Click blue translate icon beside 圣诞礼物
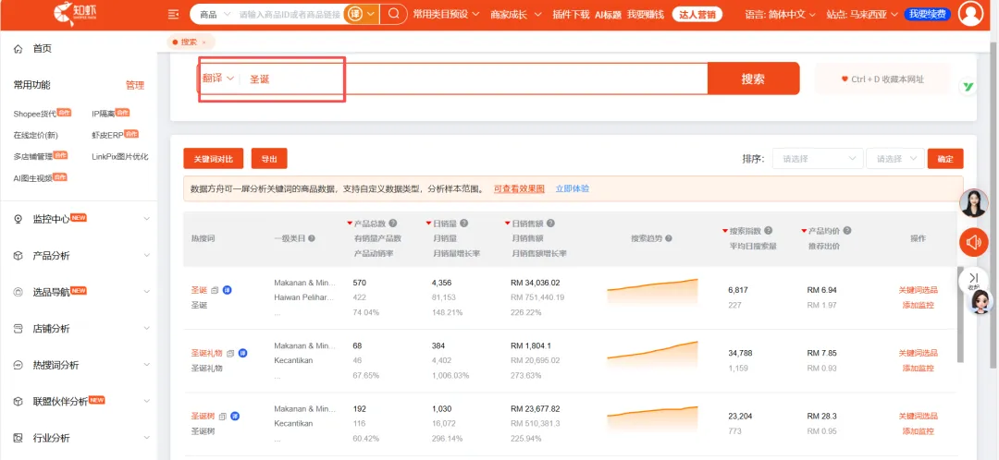This screenshot has width=999, height=460. (x=242, y=353)
